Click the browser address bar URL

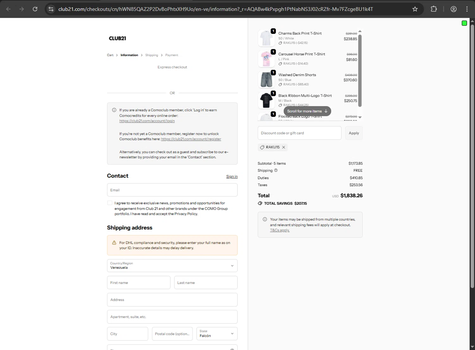click(x=215, y=9)
